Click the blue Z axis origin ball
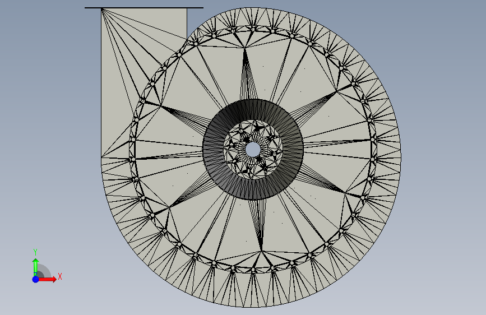 36,279
